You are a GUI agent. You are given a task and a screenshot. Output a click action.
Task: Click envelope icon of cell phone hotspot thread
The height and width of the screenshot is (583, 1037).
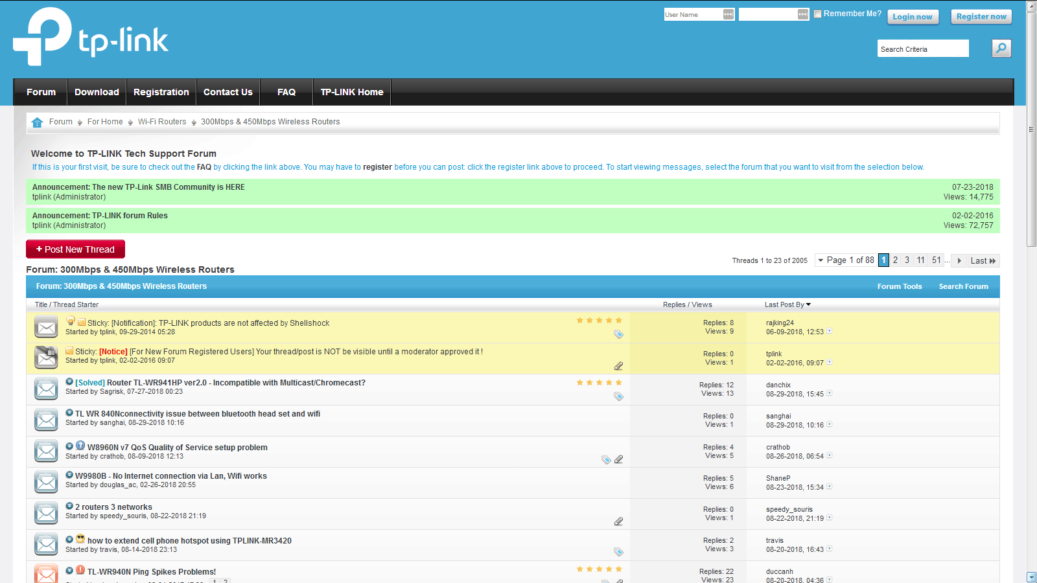click(x=46, y=545)
